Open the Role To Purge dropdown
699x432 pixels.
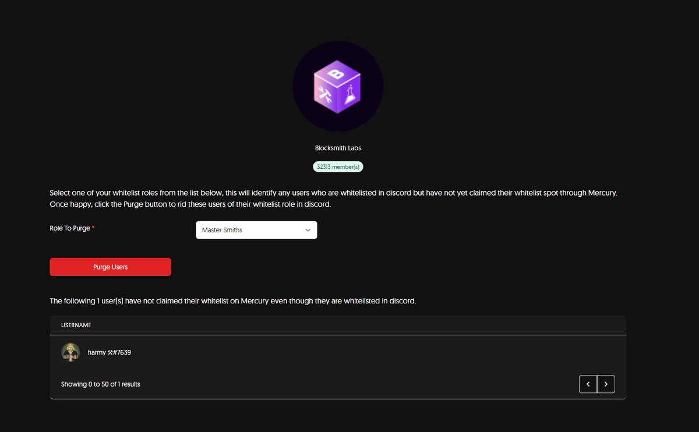pyautogui.click(x=256, y=230)
